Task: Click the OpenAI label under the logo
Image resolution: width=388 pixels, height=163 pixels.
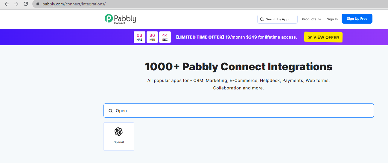Action: pyautogui.click(x=119, y=142)
